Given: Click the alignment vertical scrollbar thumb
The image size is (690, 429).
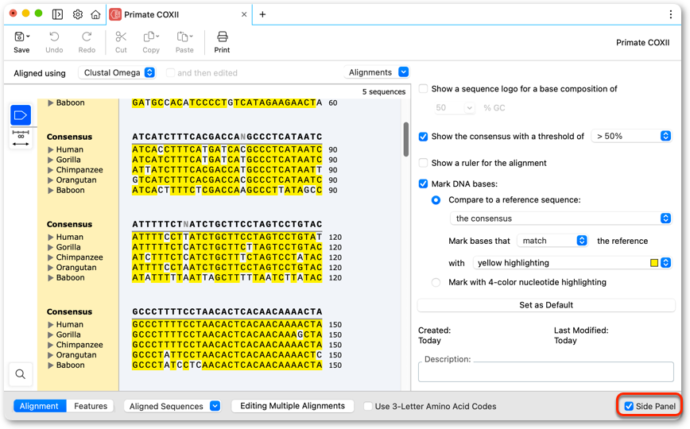Looking at the screenshot, I should pos(405,139).
